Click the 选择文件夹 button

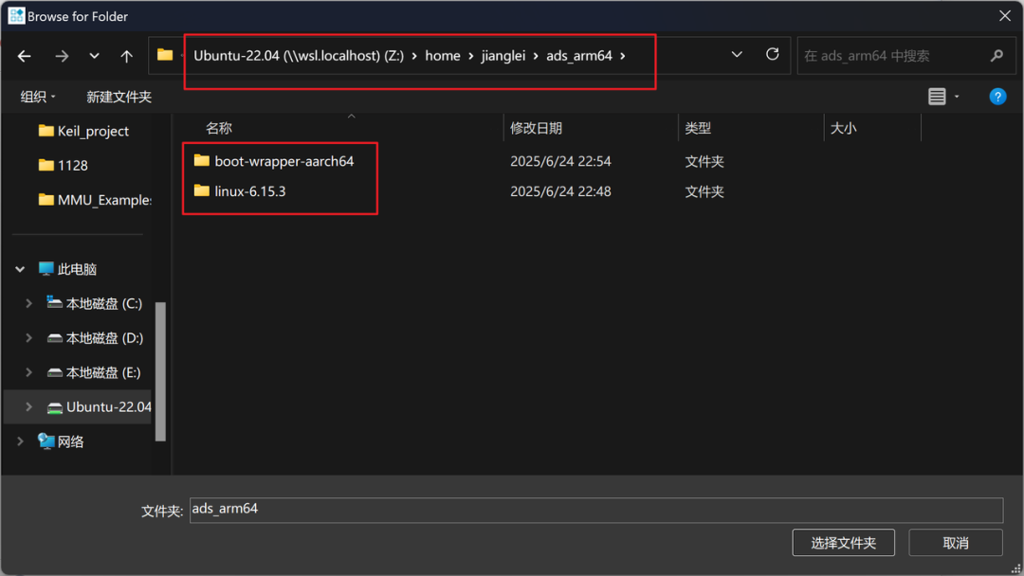843,543
